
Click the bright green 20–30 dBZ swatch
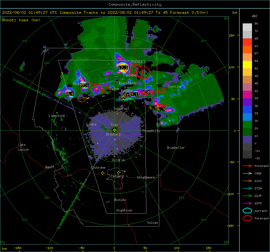tap(247, 125)
